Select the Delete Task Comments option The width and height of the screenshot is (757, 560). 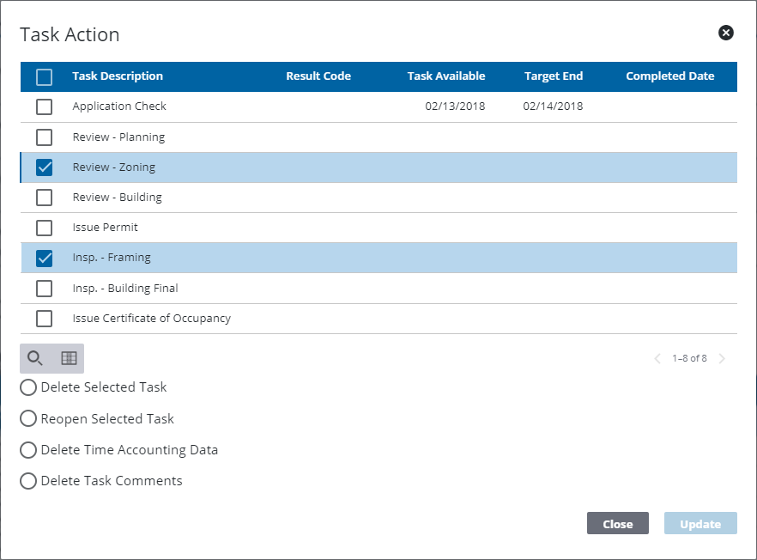click(x=27, y=480)
